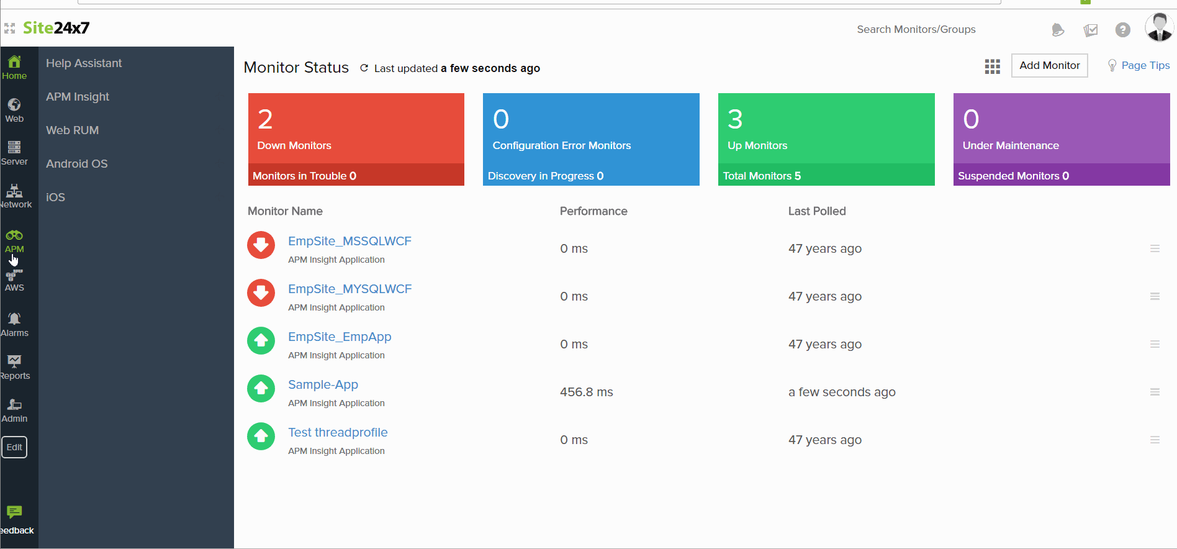Open the EmpSite_EmpApp monitor link
The height and width of the screenshot is (549, 1177).
340,337
